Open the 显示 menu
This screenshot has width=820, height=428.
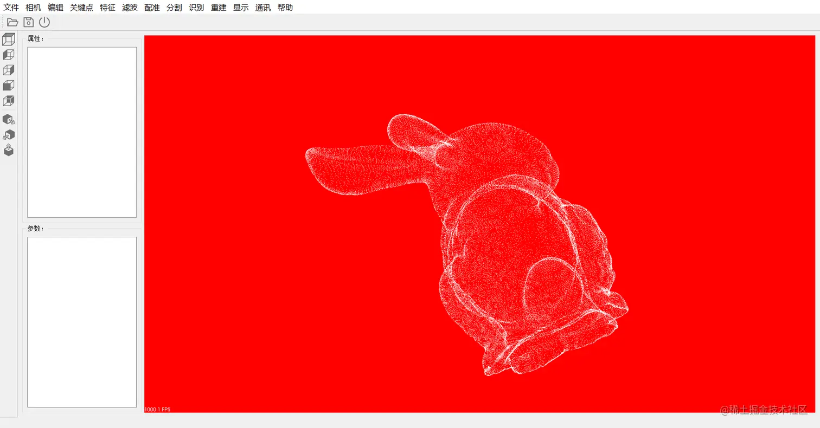pyautogui.click(x=241, y=8)
